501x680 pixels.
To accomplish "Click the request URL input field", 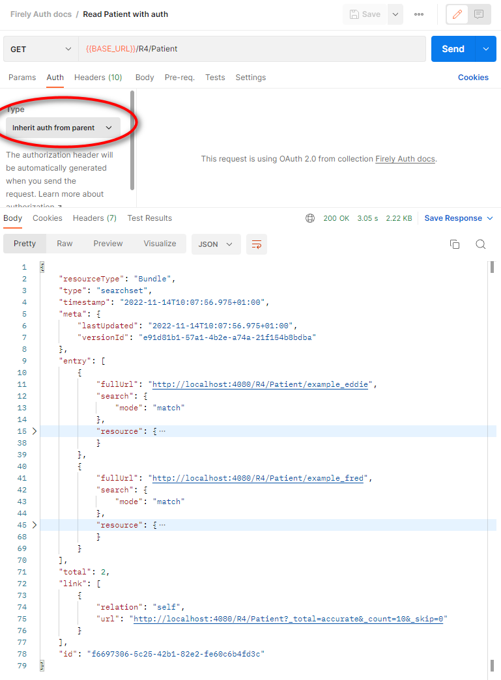I will coord(252,49).
